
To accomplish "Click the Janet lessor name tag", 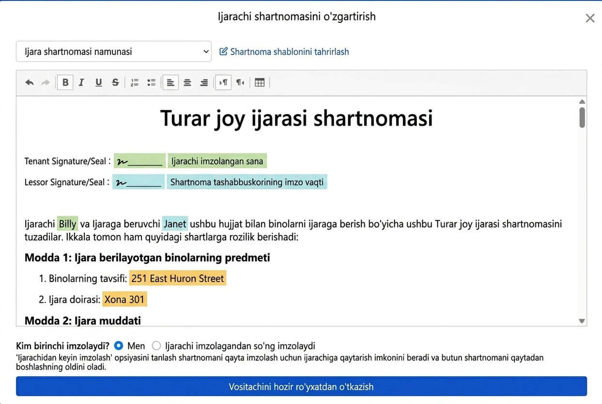I will click(175, 224).
